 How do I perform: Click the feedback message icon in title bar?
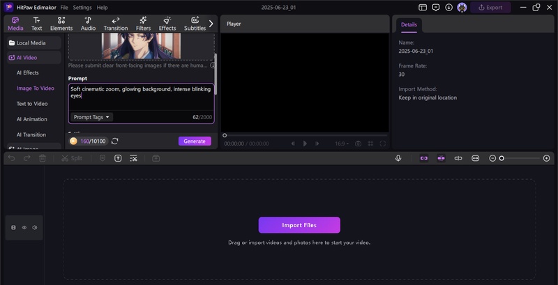[435, 8]
